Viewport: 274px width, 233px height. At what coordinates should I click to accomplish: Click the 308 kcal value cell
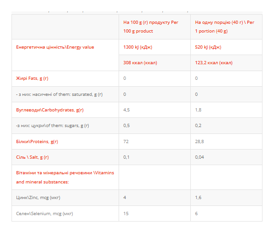tap(140, 63)
